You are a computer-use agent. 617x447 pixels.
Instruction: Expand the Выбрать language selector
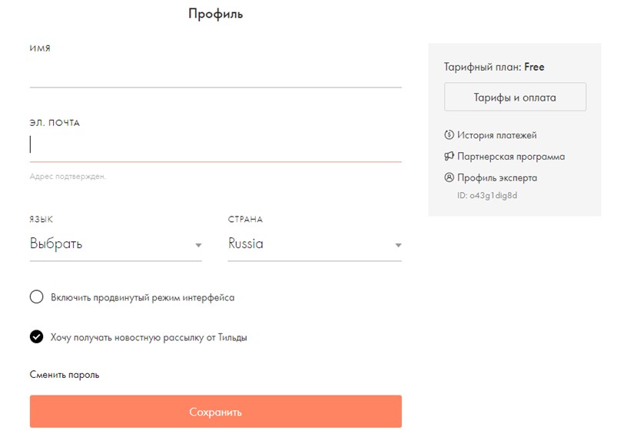click(116, 244)
